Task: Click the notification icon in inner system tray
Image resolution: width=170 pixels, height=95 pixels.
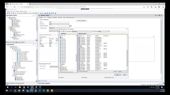Action: [x=162, y=87]
